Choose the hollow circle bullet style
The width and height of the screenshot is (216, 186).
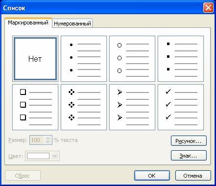tap(132, 59)
